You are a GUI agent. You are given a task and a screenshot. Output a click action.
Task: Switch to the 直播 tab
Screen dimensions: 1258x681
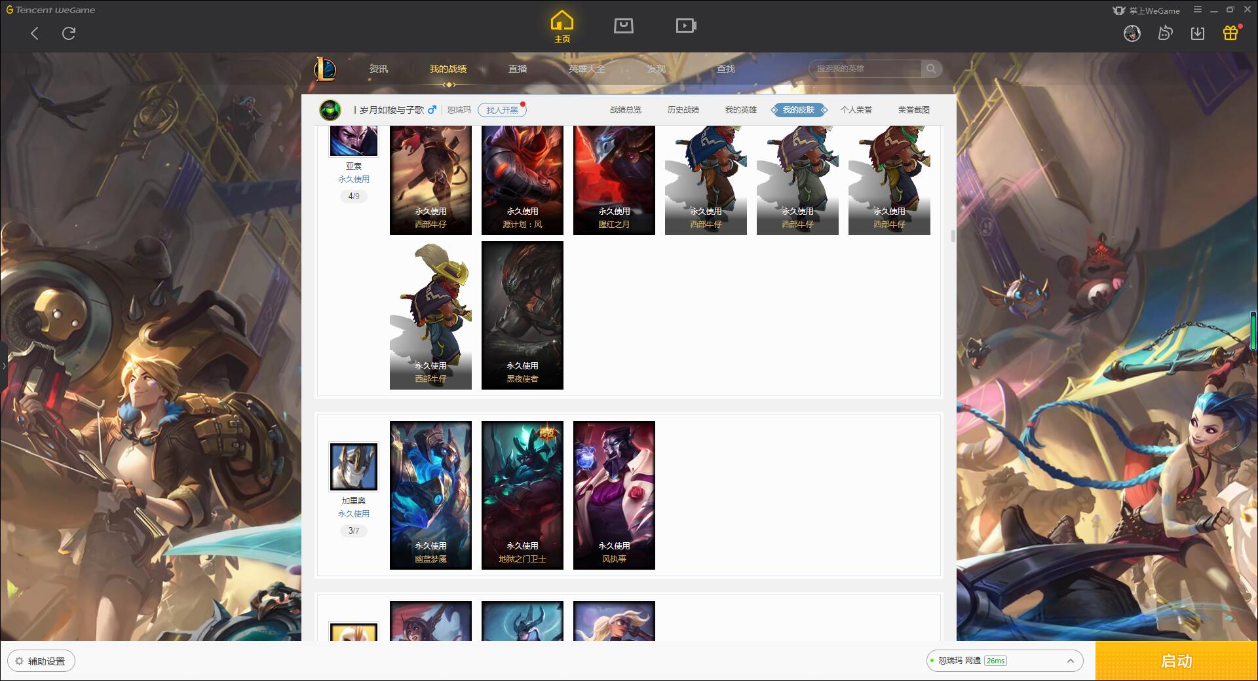(x=518, y=69)
